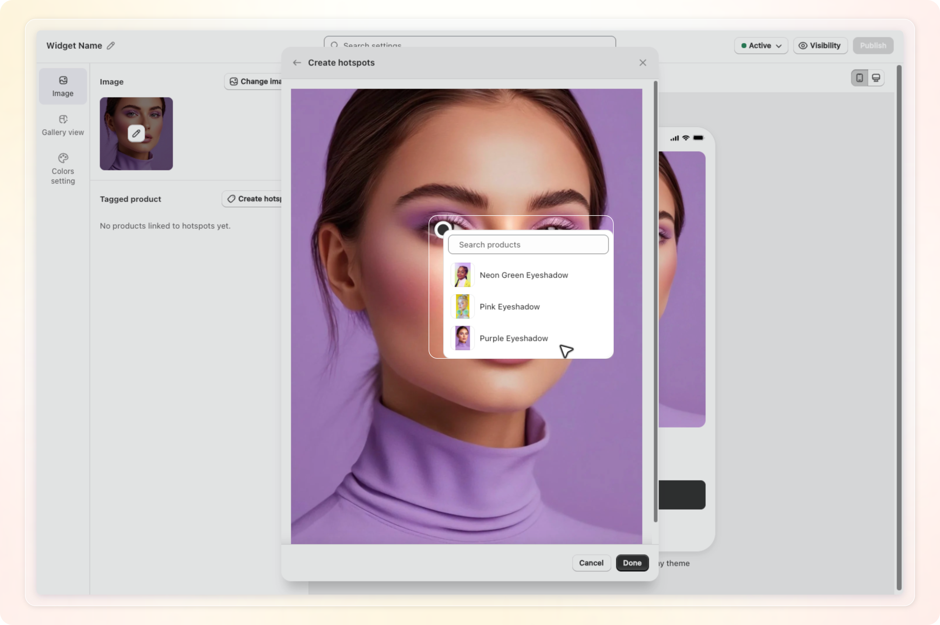Image resolution: width=940 pixels, height=625 pixels.
Task: Click the Change image button
Action: [x=253, y=81]
